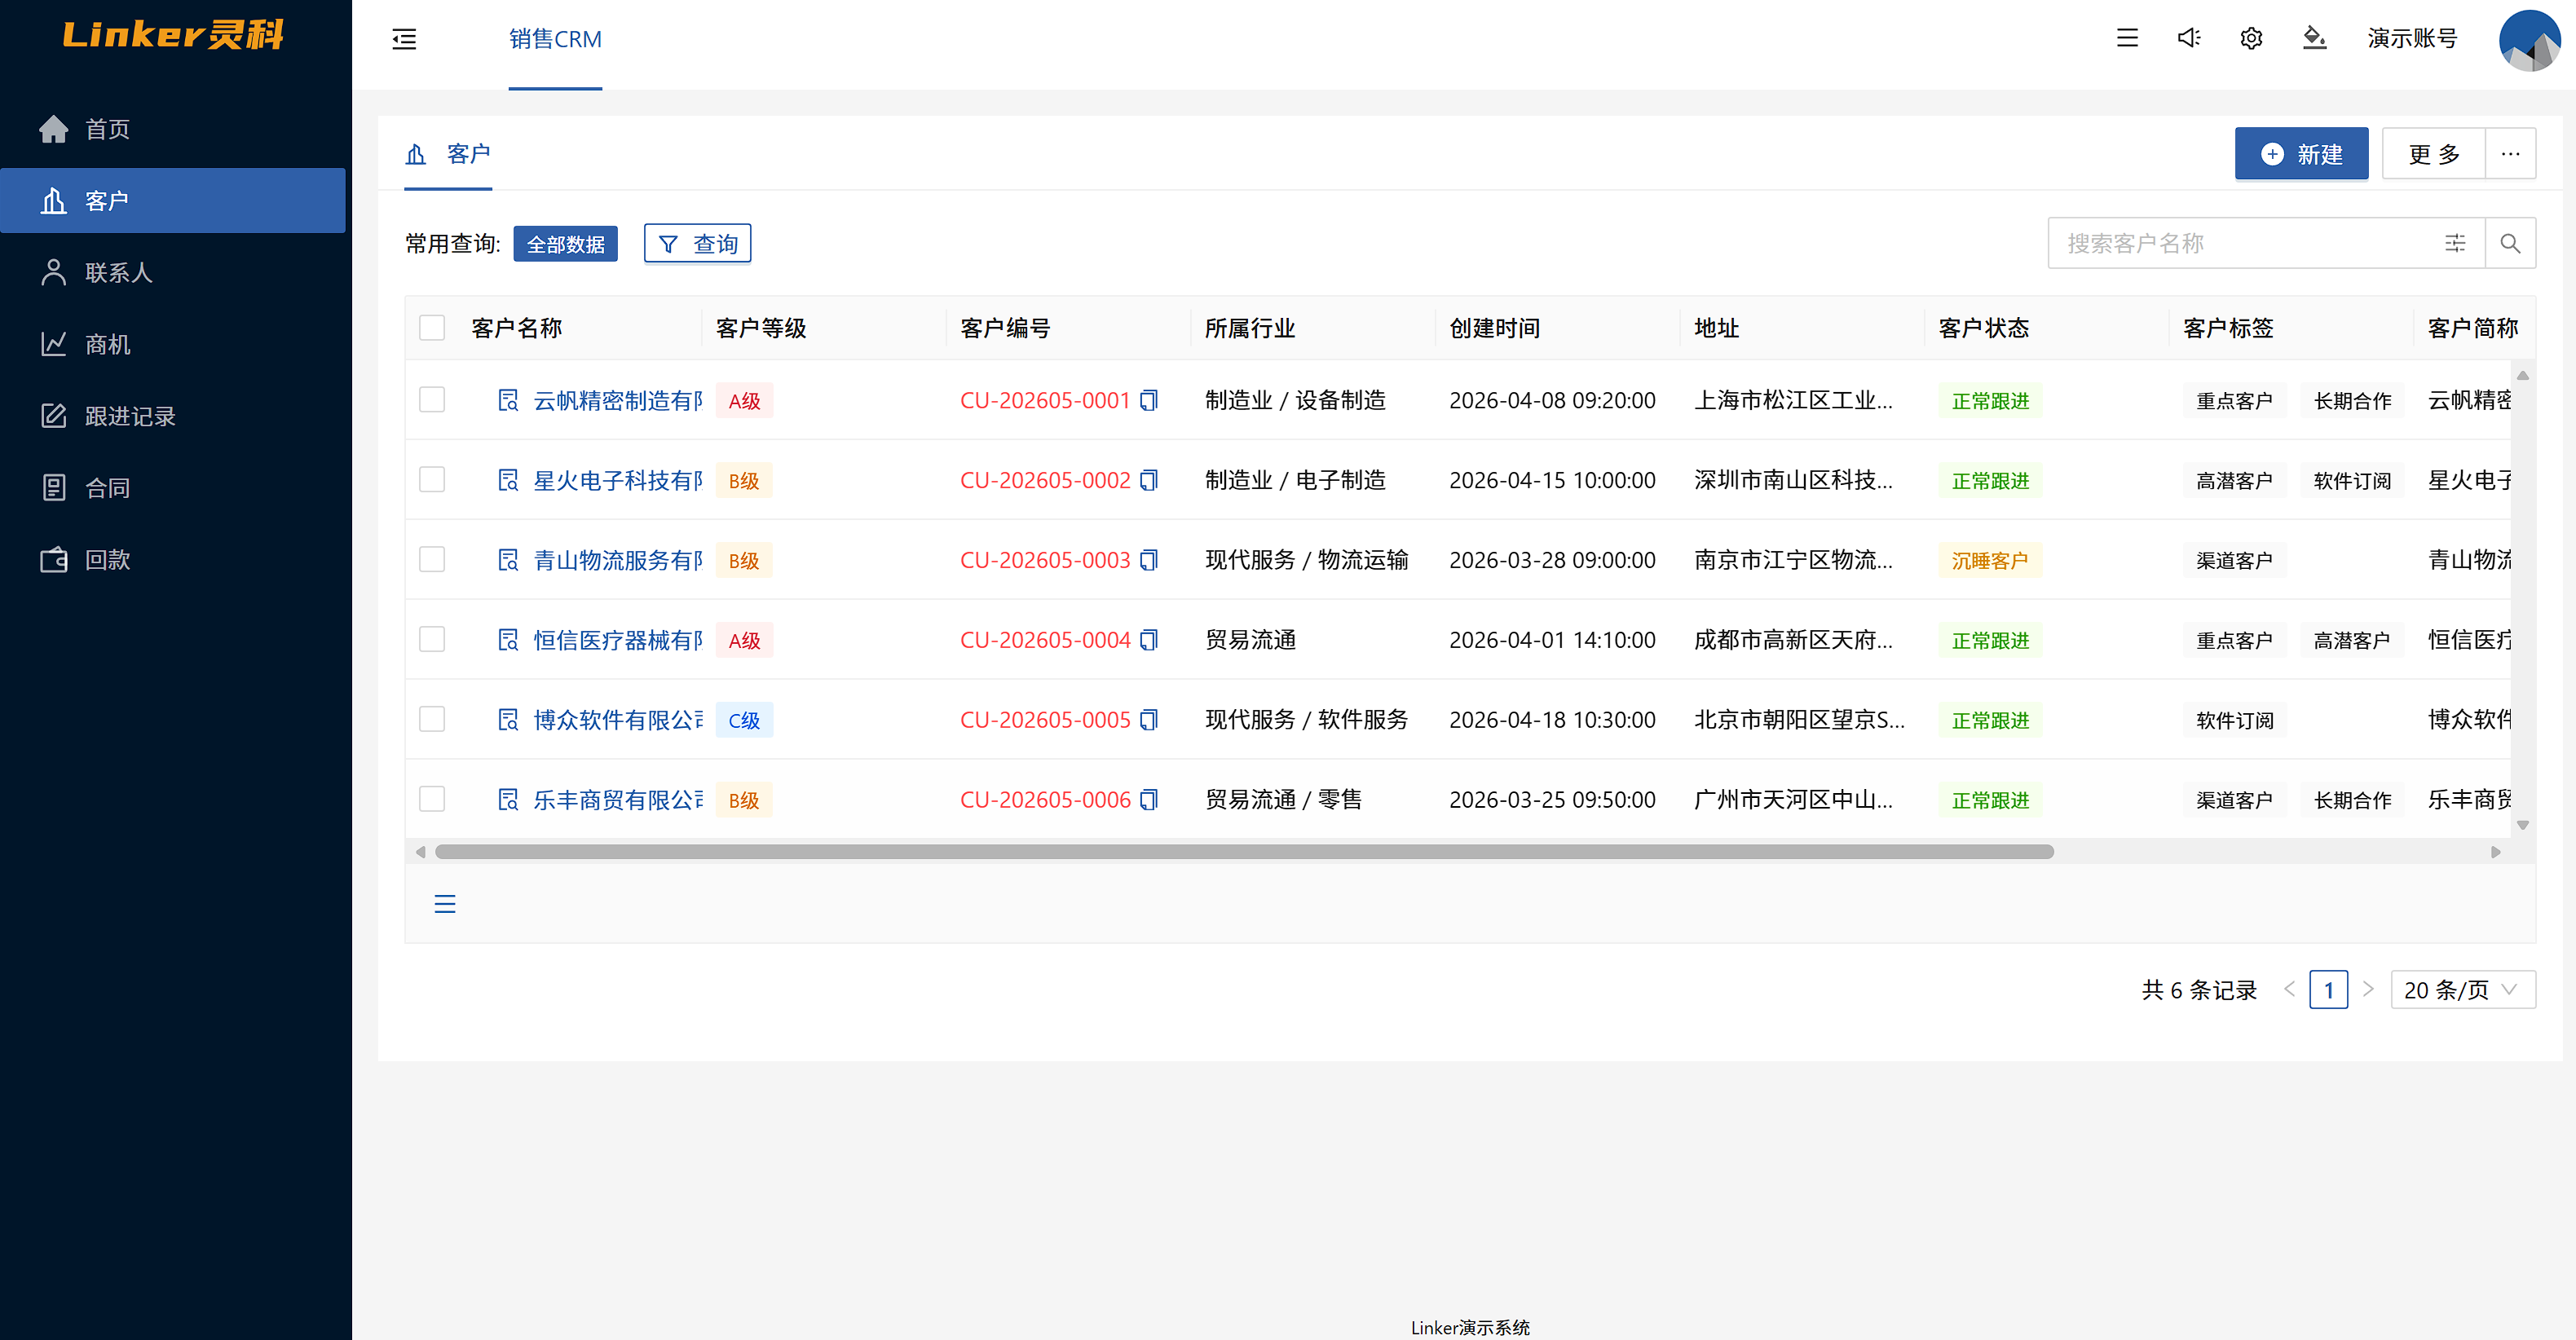2576x1340 pixels.
Task: Open the 更多 dropdown button
Action: [x=2434, y=154]
